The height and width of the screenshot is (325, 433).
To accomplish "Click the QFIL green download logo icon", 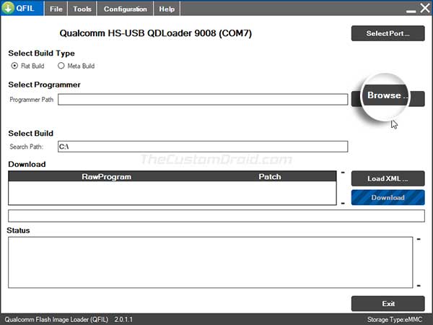I will click(x=10, y=9).
